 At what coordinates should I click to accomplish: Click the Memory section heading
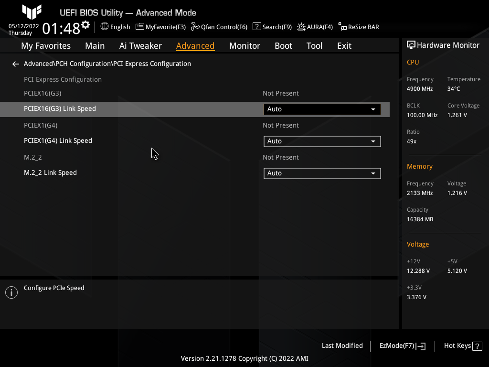pos(419,166)
